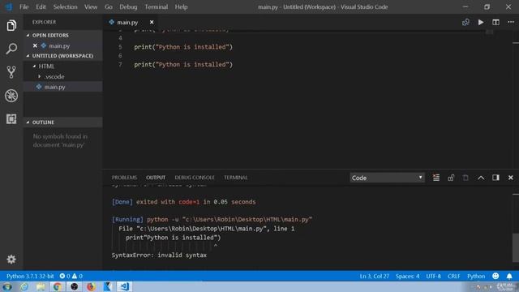Screen dimensions: 519x292
Task: Select main.py in the HTML folder tree
Action: point(63,87)
